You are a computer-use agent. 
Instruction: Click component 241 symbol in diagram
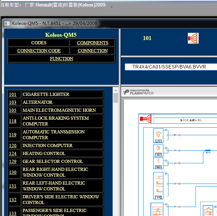tap(158, 136)
